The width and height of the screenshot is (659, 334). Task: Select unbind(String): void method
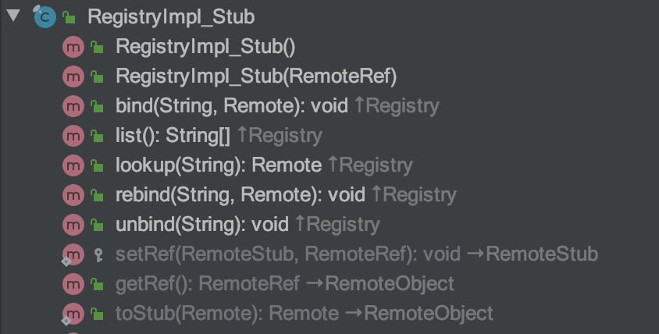tap(202, 225)
